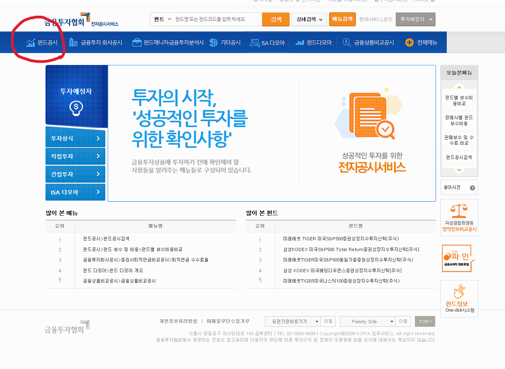This screenshot has width=505, height=369.
Task: Click the 펀드정보 One-click시스템 icon
Action: coord(459,299)
